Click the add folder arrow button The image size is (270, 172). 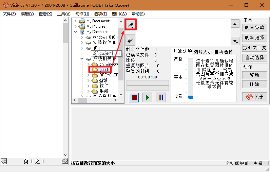[x=130, y=25]
